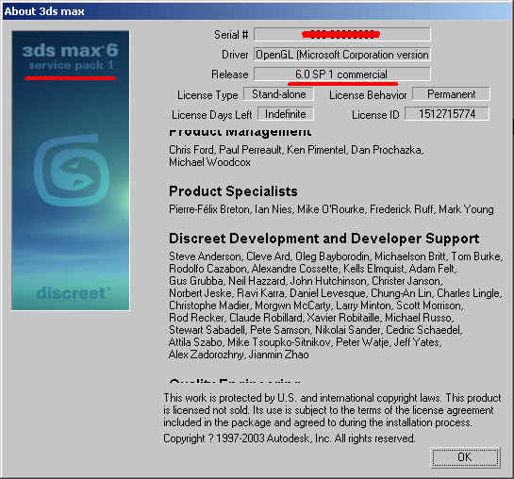Click the About 3ds max title bar
The width and height of the screenshot is (514, 479).
[257, 11]
